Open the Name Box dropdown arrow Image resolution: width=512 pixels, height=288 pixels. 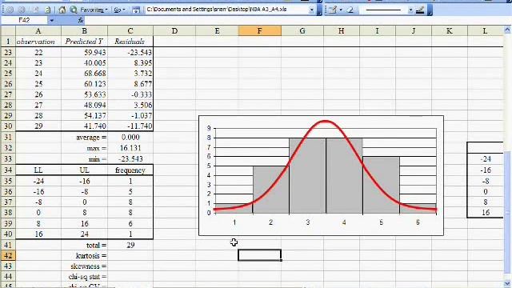pos(51,20)
